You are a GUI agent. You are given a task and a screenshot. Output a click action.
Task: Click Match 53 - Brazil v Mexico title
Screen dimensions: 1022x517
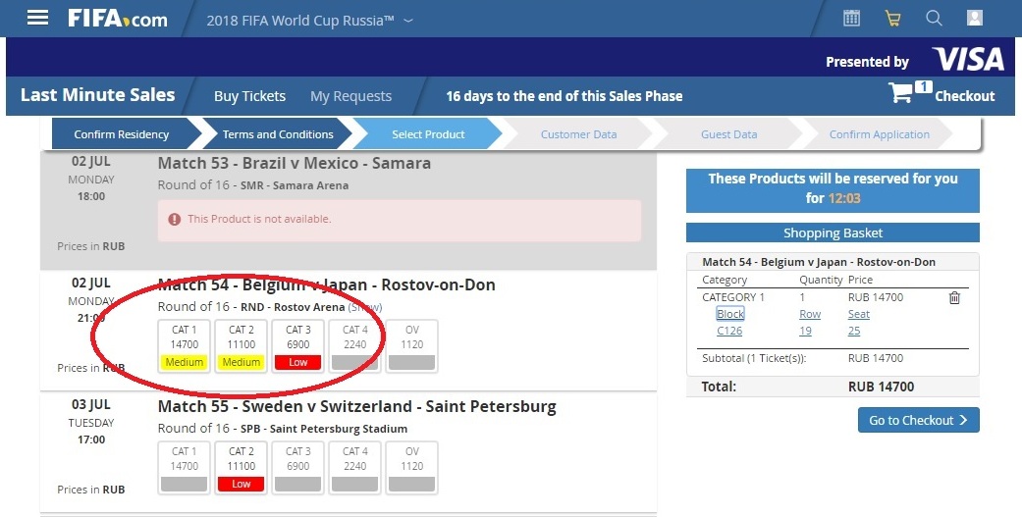[294, 163]
